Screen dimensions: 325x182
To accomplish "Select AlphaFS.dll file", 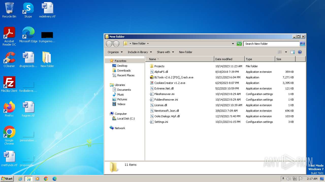I will click(161, 72).
